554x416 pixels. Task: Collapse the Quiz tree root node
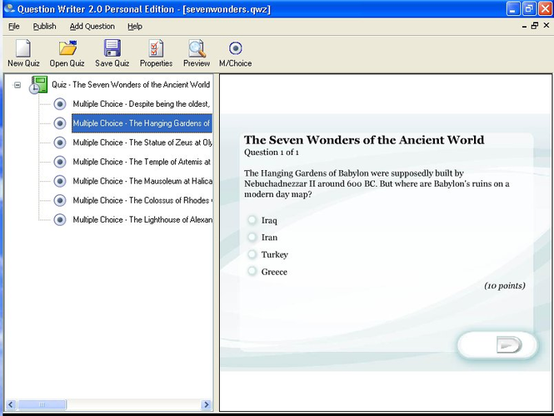[x=17, y=85]
